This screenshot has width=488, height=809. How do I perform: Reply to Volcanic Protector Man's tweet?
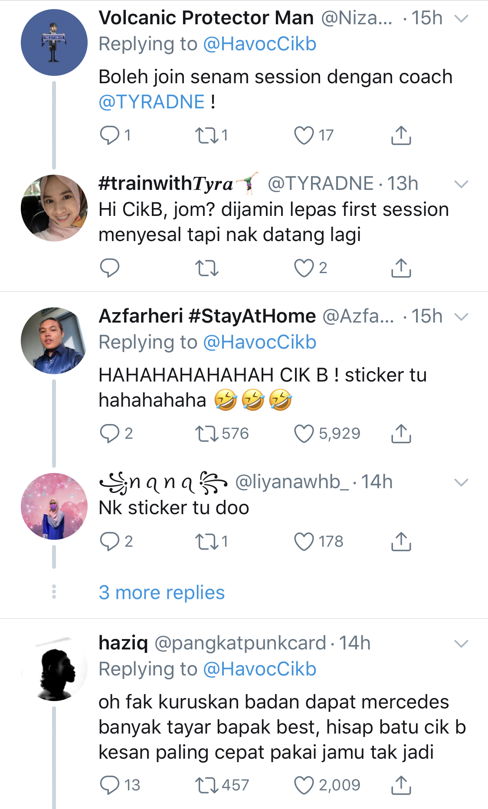click(x=110, y=135)
